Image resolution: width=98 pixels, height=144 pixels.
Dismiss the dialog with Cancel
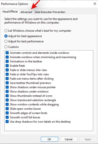pyautogui.click(x=69, y=139)
